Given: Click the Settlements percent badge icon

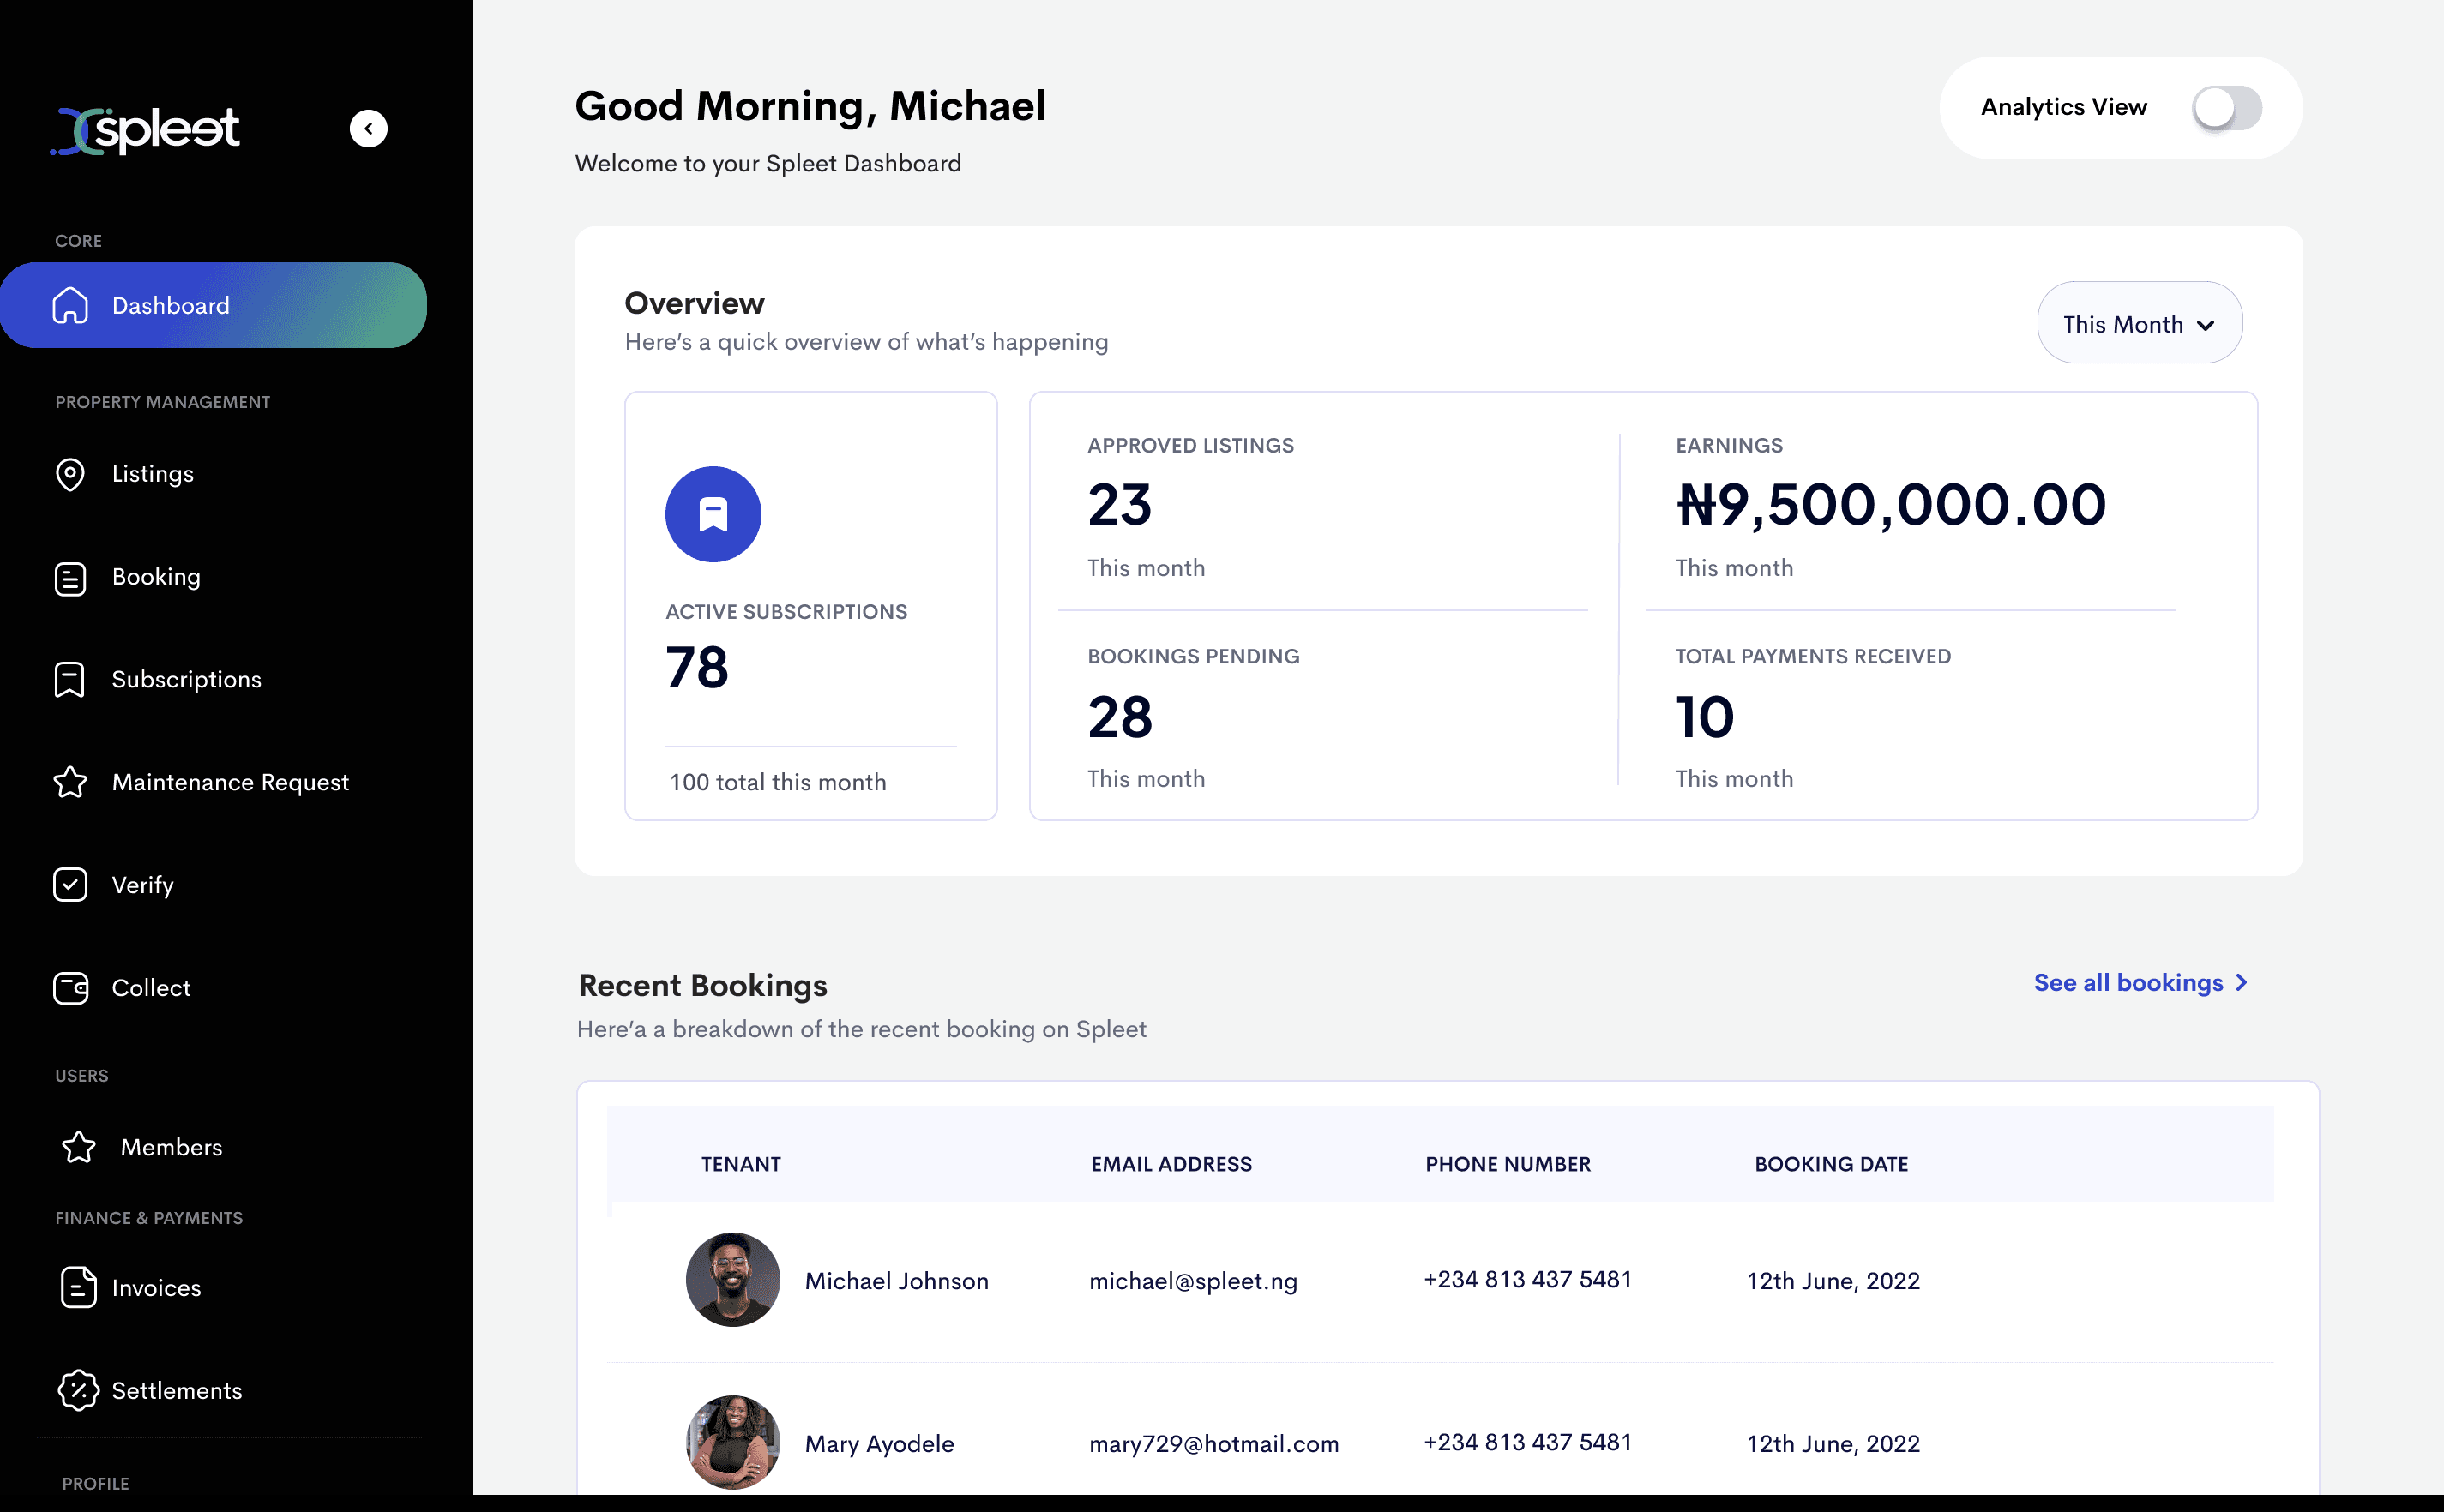Looking at the screenshot, I should [x=78, y=1390].
